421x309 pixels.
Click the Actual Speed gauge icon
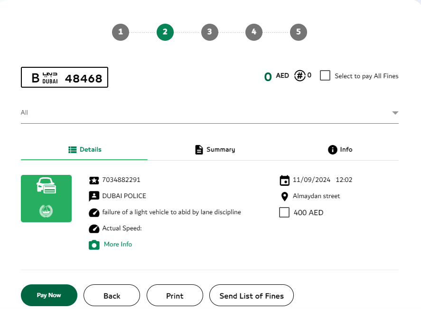click(x=94, y=228)
